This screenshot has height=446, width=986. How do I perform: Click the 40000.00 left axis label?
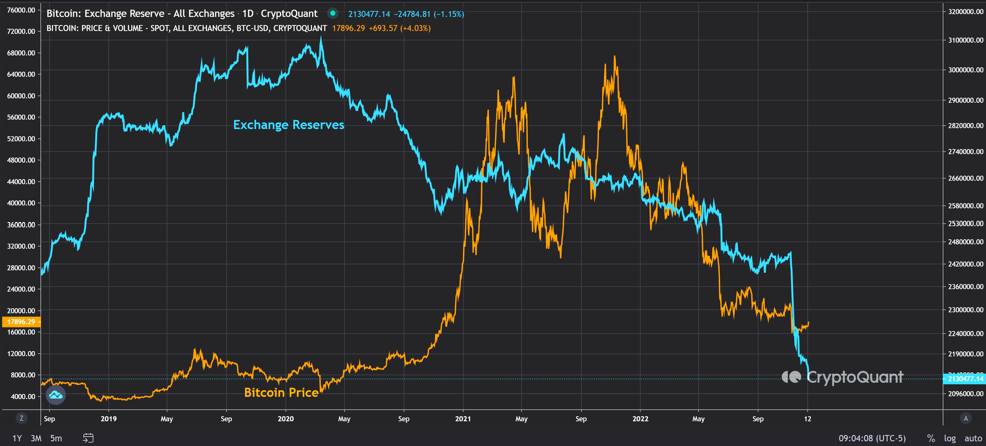coord(21,203)
